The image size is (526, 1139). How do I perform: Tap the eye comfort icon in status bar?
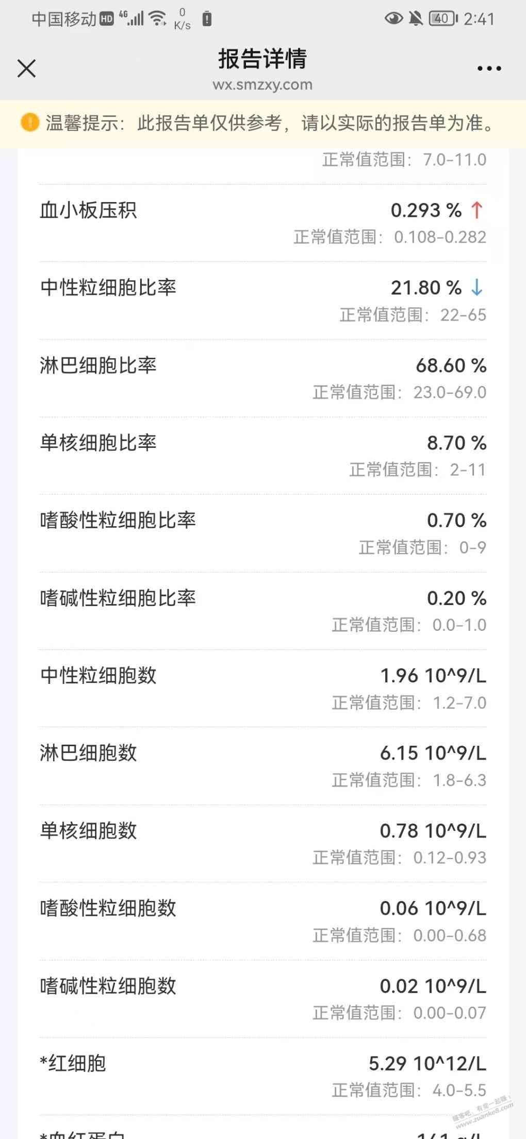[394, 19]
